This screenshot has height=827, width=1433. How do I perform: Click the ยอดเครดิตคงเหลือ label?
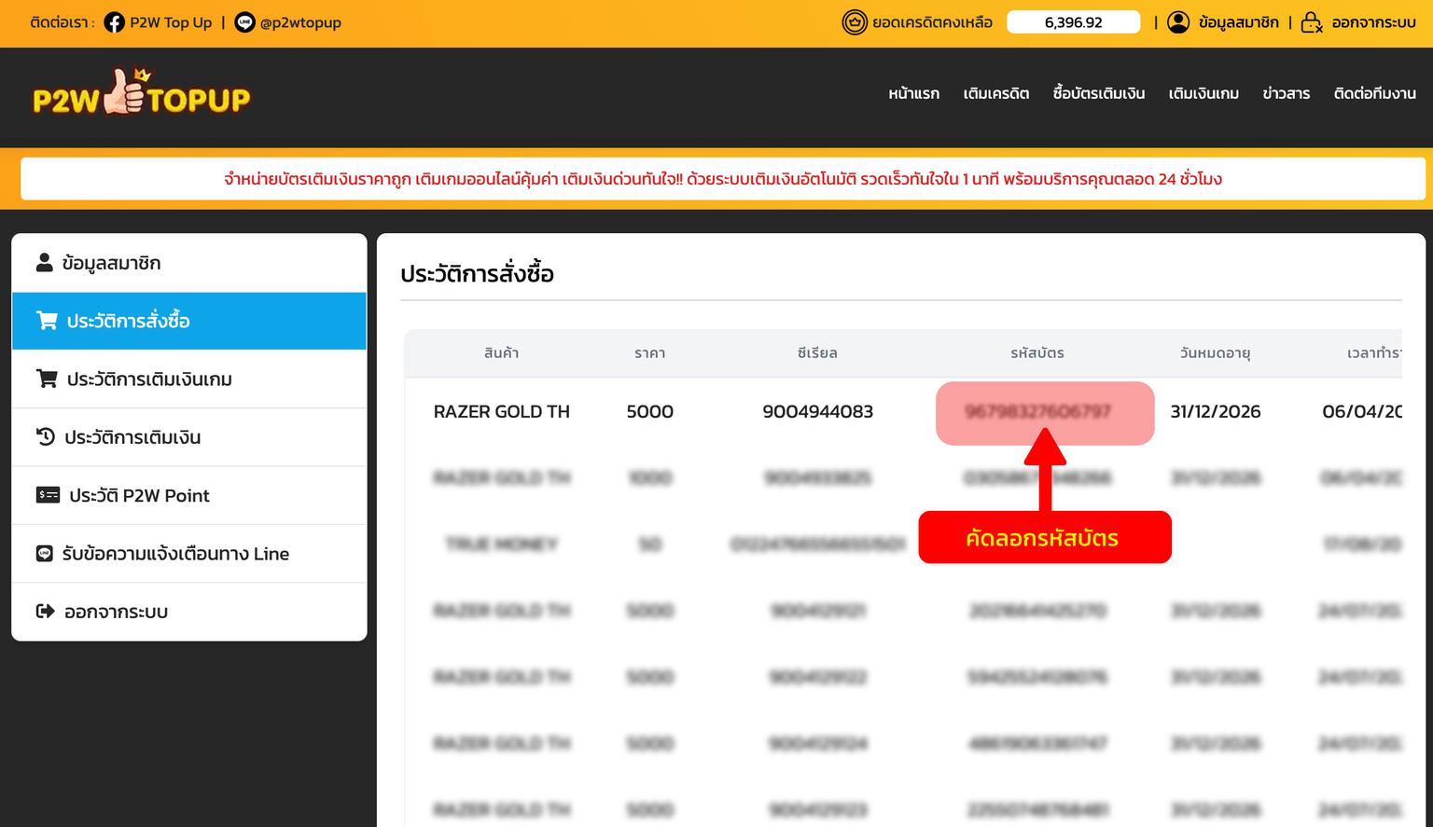click(932, 22)
